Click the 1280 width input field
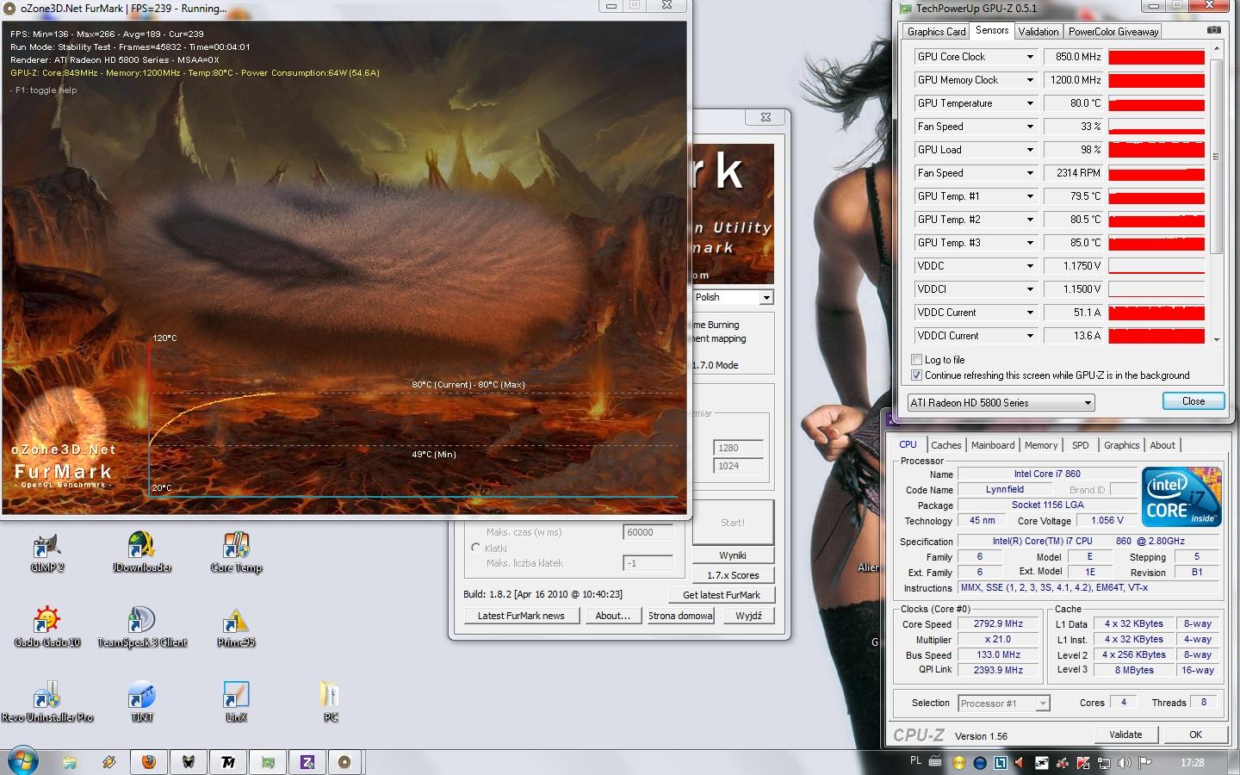Viewport: 1240px width, 775px height. click(739, 448)
